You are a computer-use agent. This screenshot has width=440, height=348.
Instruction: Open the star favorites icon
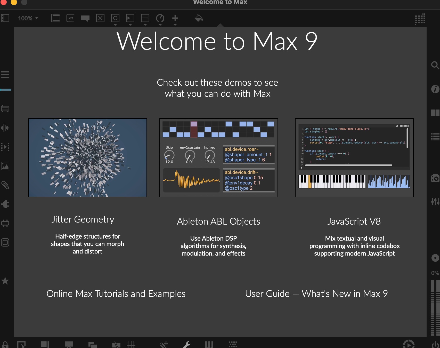(5, 281)
